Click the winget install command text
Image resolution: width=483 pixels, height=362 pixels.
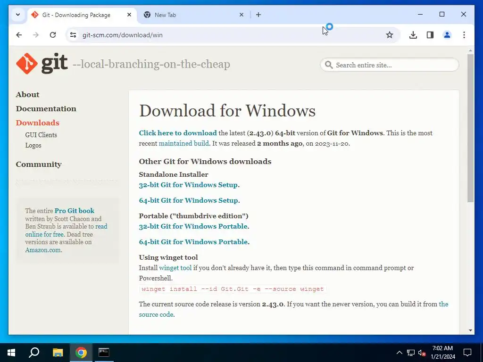coord(233,289)
